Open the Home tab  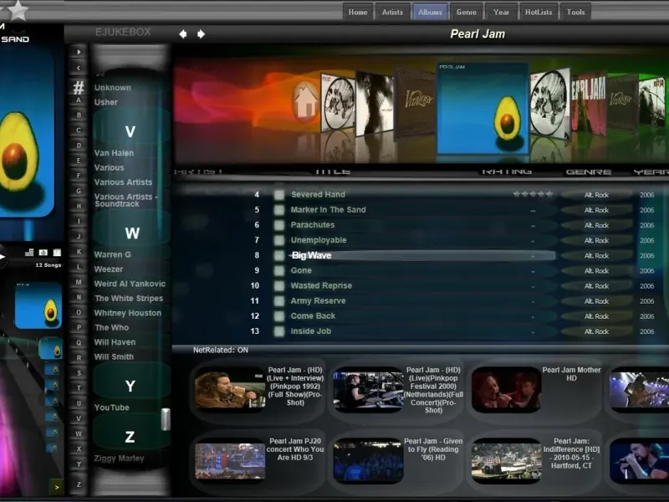[x=358, y=12]
